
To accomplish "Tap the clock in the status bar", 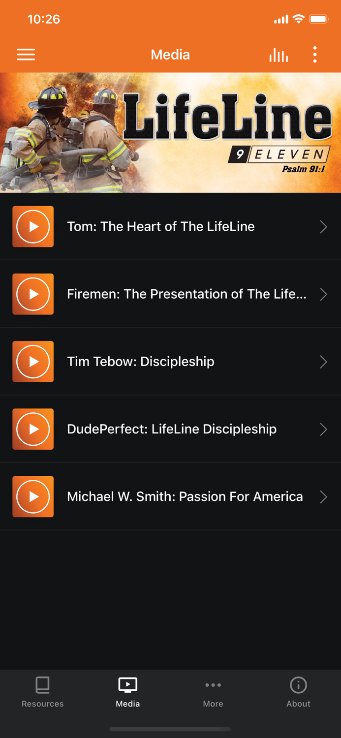I will [44, 19].
